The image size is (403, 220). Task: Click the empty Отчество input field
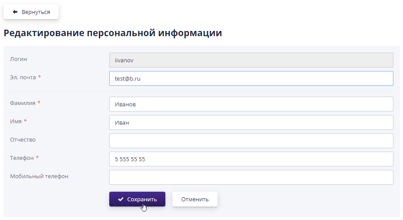(251, 141)
